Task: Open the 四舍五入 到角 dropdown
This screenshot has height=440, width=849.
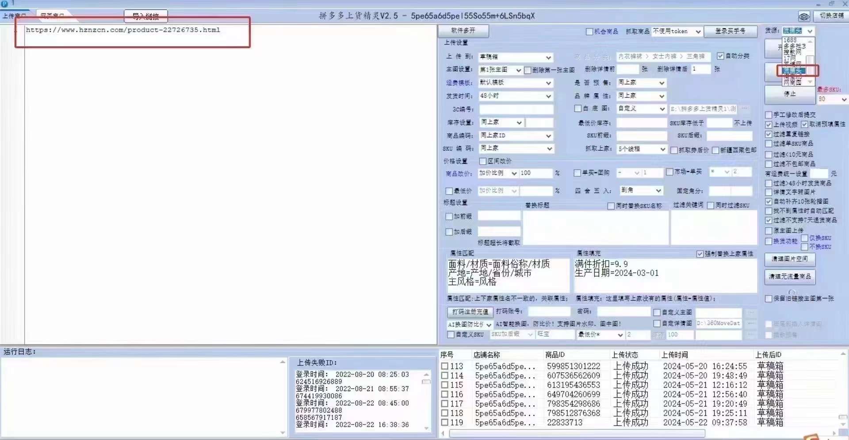Action: click(641, 190)
